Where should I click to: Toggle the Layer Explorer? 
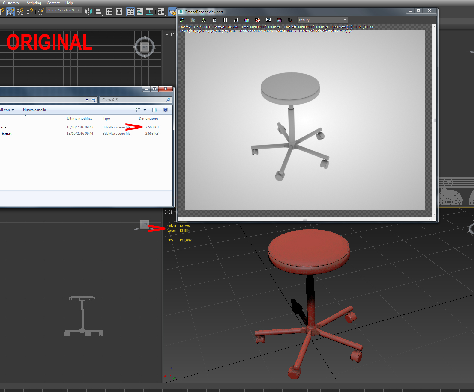click(119, 12)
